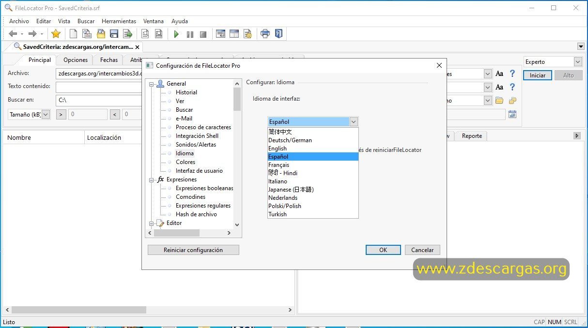Click question mark help beside contained text row
588x328 pixels.
click(x=512, y=87)
